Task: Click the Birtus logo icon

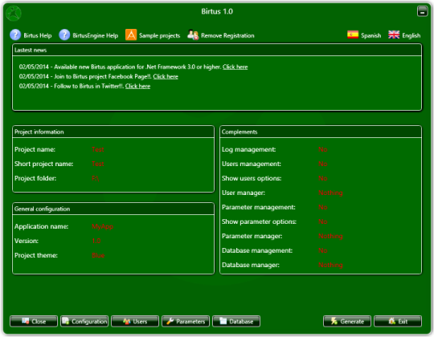Action: (14, 13)
